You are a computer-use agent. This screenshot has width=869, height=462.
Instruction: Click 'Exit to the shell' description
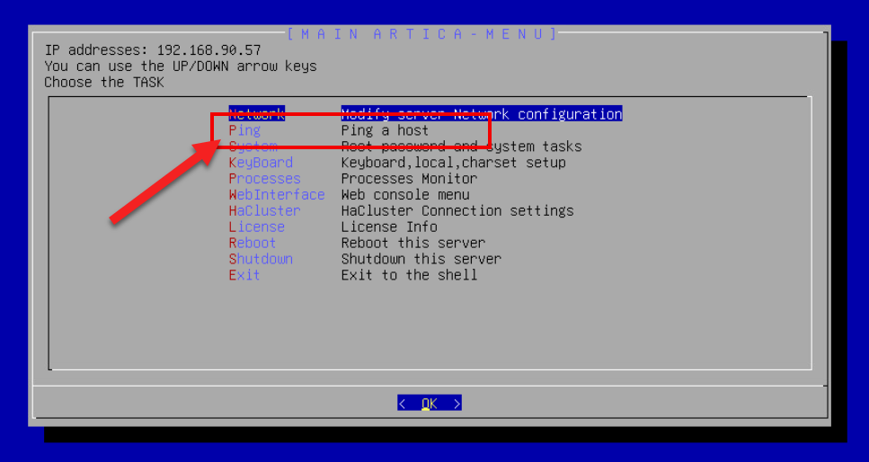point(409,275)
